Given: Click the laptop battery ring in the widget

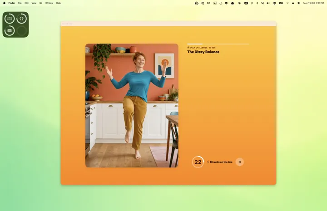Looking at the screenshot, I should pyautogui.click(x=10, y=19).
